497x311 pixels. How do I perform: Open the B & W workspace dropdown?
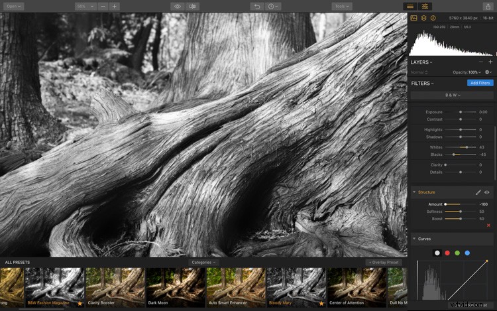coord(453,95)
